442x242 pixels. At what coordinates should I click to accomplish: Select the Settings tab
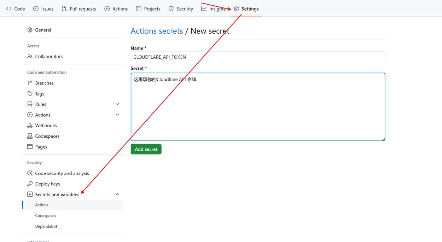coord(246,8)
